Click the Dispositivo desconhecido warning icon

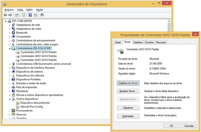(x=18, y=103)
